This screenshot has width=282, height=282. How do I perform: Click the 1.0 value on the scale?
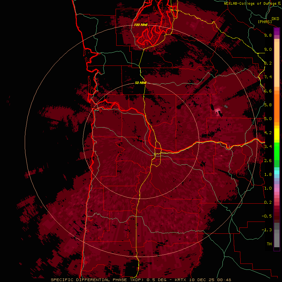[268, 188]
